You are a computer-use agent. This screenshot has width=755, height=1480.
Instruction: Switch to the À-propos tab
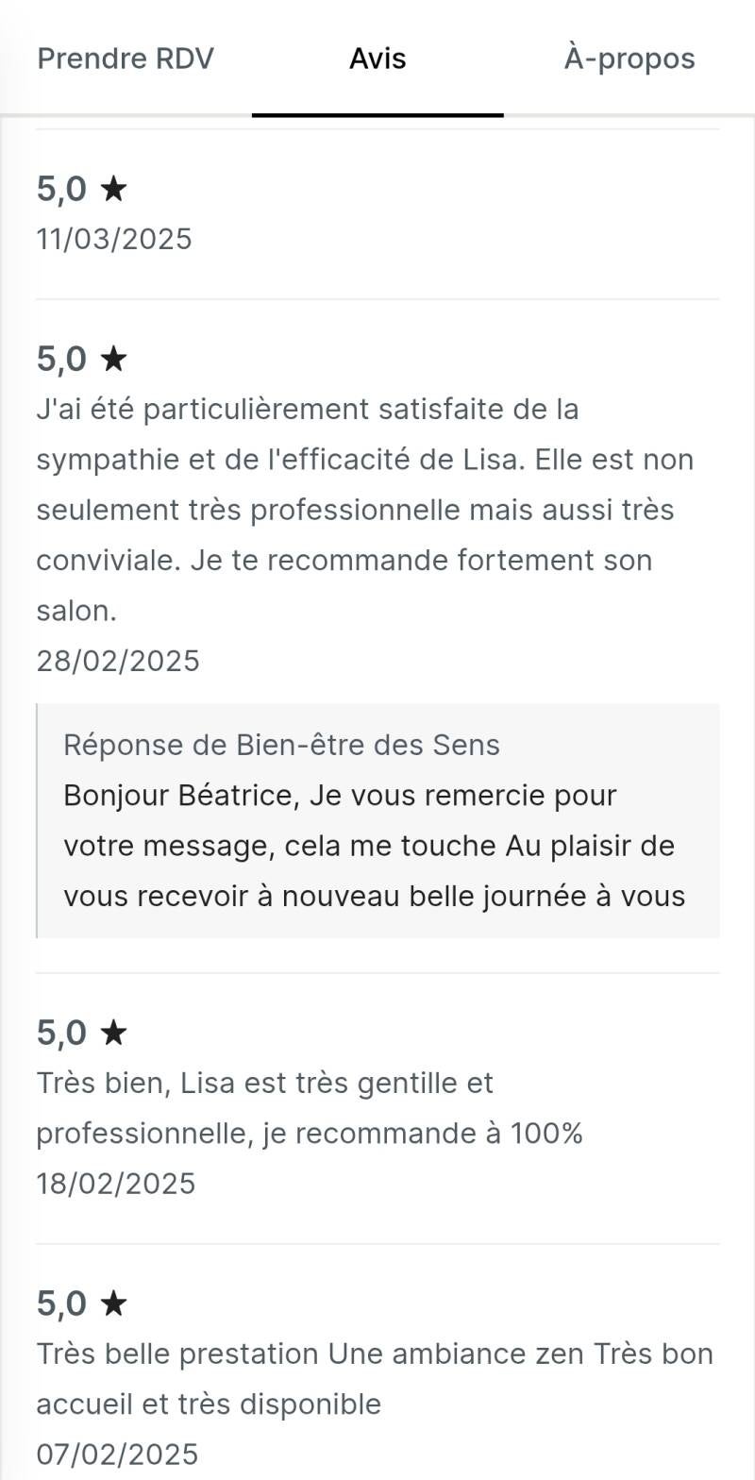(629, 59)
